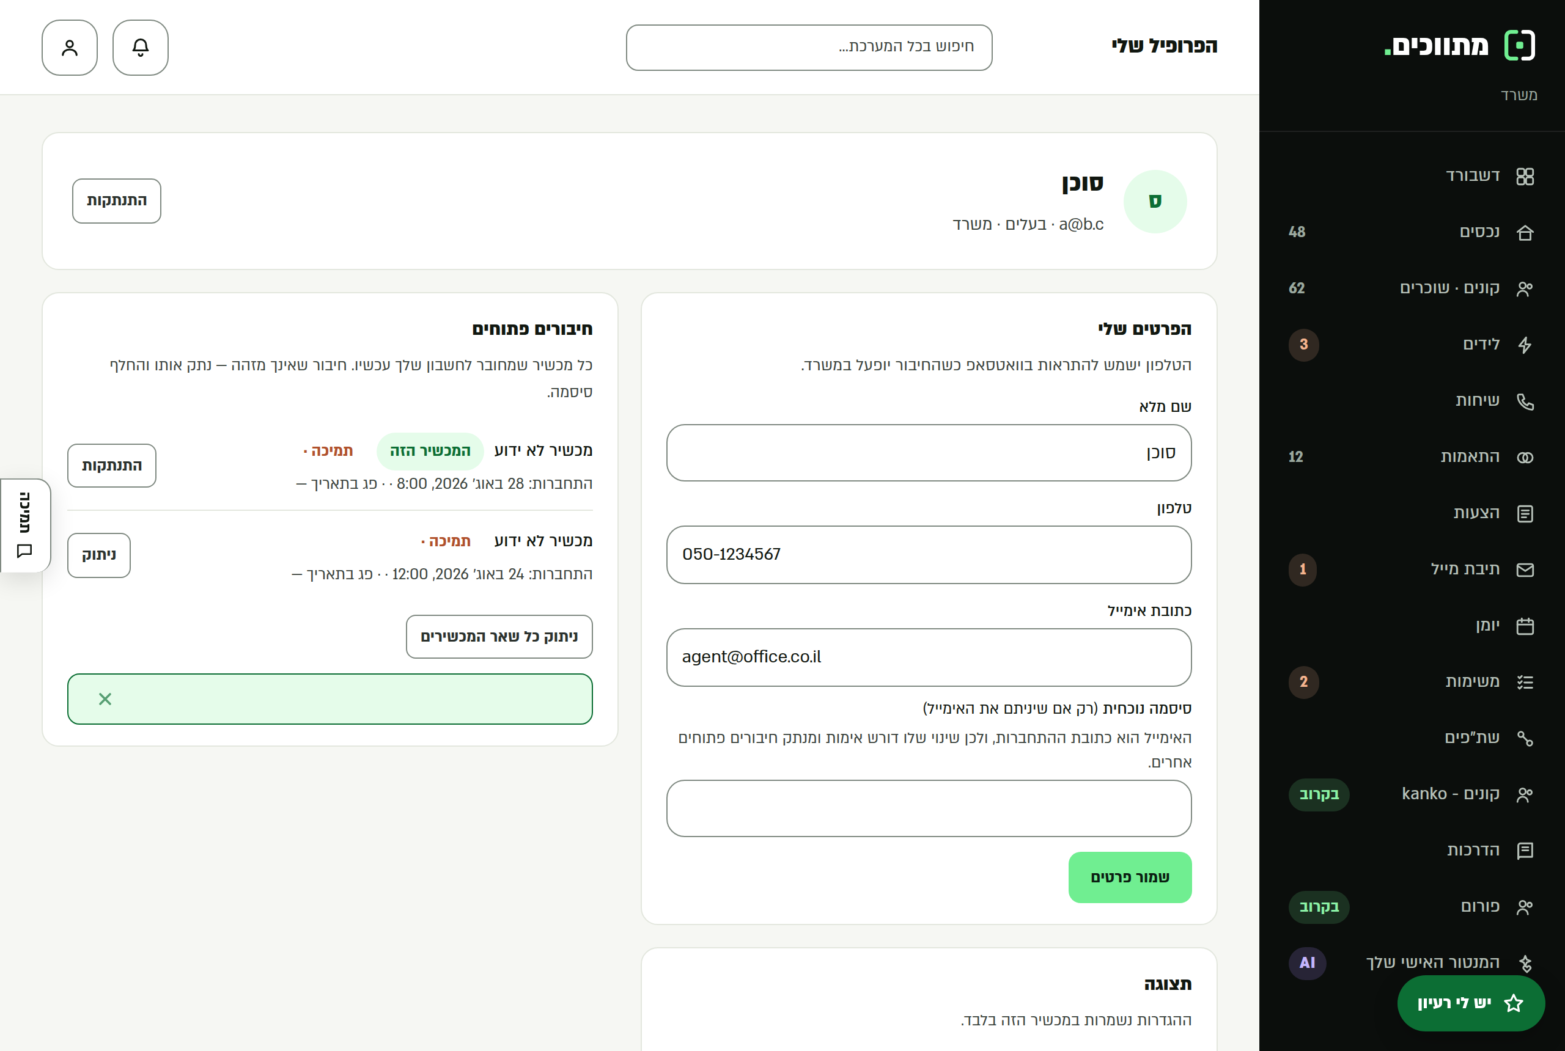1565x1051 pixels.
Task: Click the הדרכות chat icon
Action: (1525, 851)
